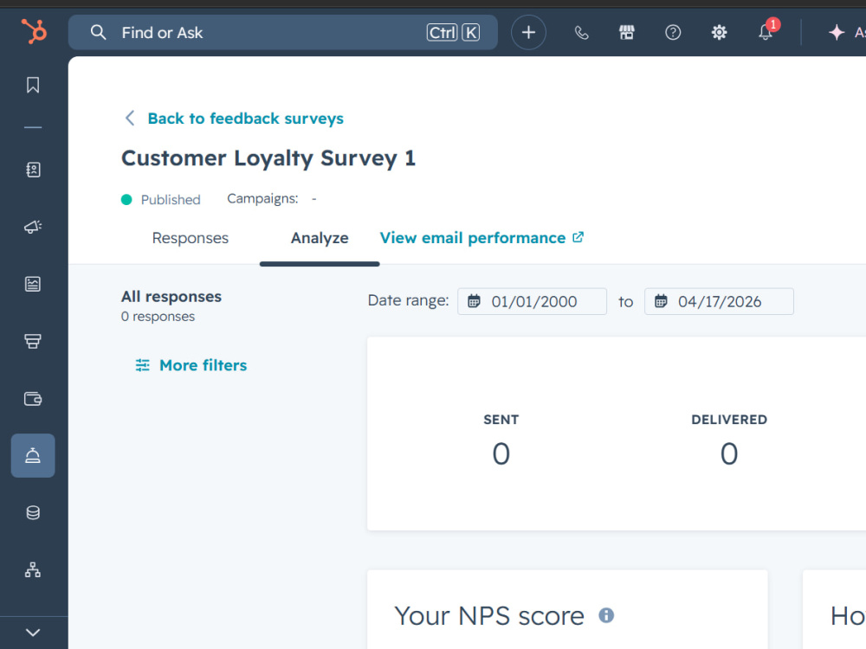This screenshot has width=866, height=649.
Task: Open the Marketplace storefront icon
Action: click(627, 33)
